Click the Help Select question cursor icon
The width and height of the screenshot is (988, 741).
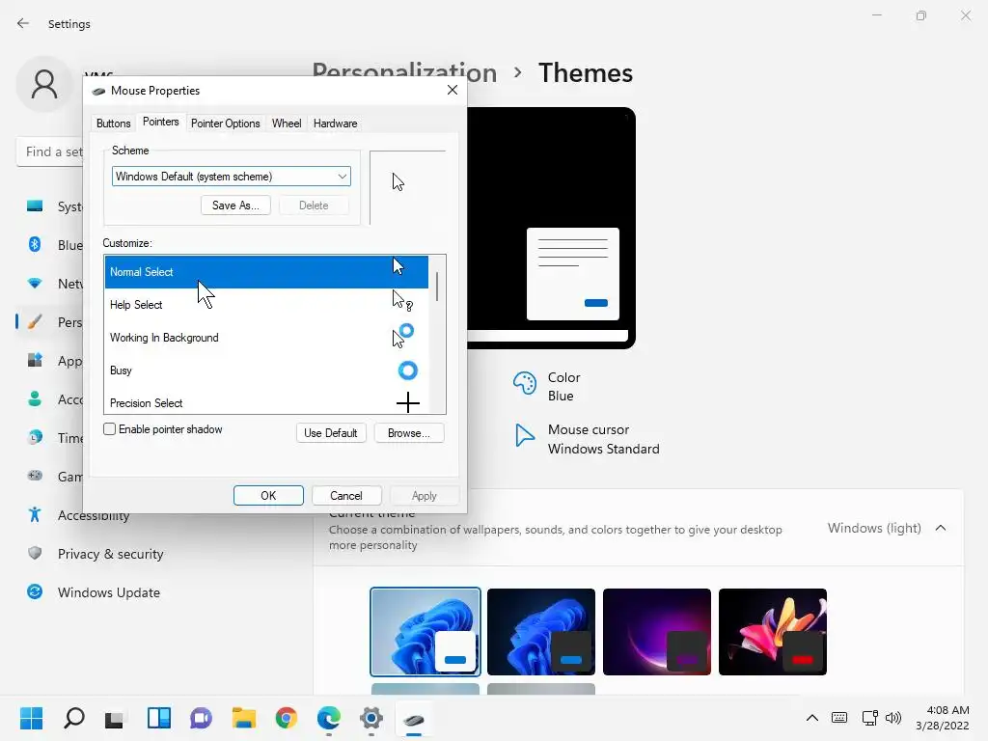pos(402,301)
